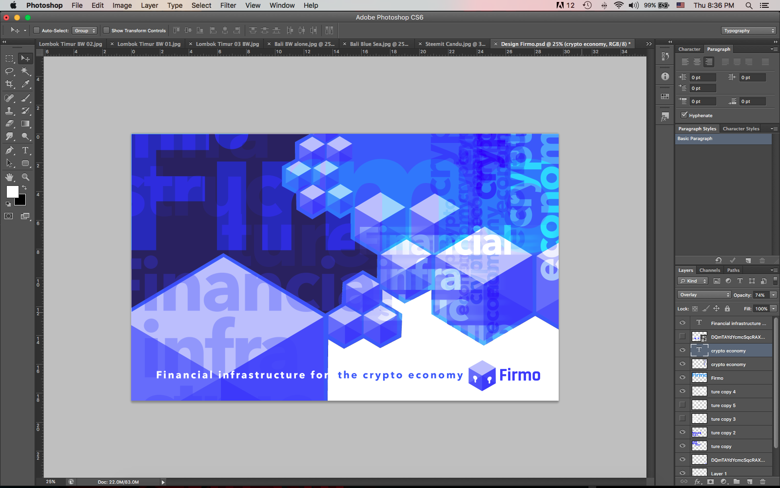
Task: Switch to the Channels tab
Action: click(709, 270)
